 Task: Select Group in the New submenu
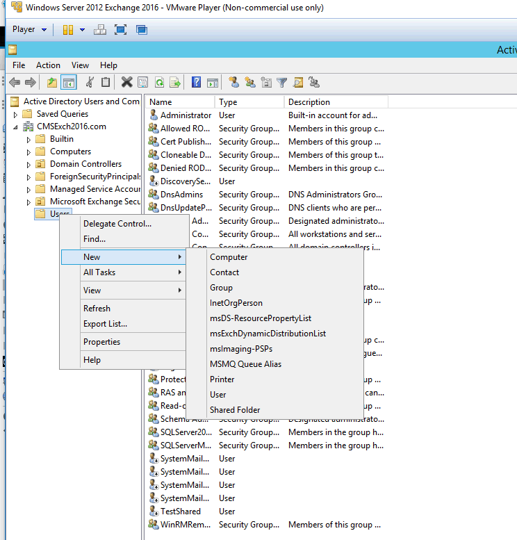(221, 288)
